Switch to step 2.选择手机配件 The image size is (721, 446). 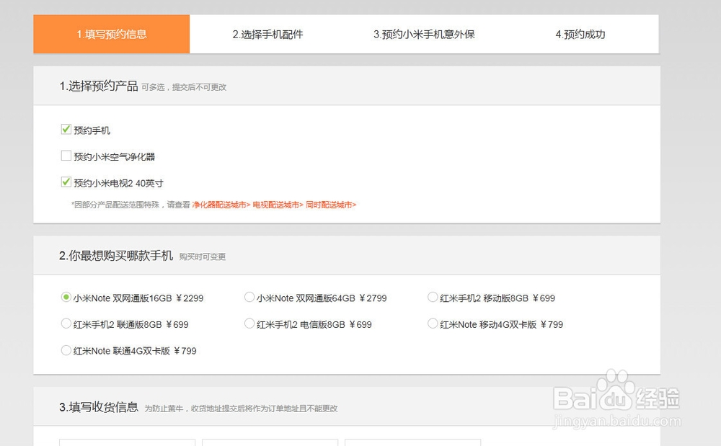coord(267,34)
